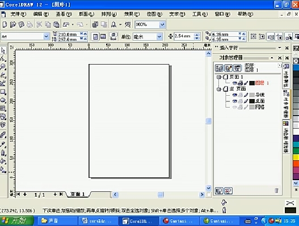The image size is (299, 226).
Task: Toggle visibility eye of 桌面 layer
Action: pos(235,101)
